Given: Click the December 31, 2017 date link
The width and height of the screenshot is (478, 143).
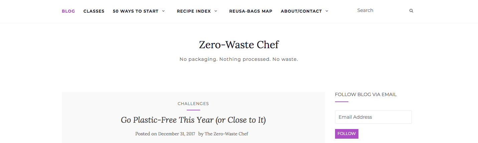Looking at the screenshot, I should coord(176,134).
